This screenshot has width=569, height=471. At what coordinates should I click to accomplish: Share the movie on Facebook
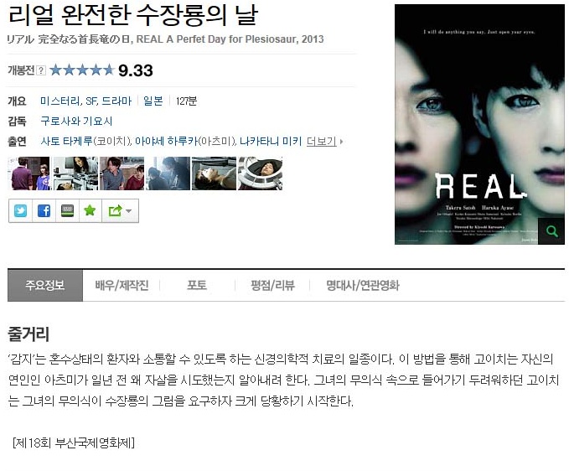(x=44, y=211)
